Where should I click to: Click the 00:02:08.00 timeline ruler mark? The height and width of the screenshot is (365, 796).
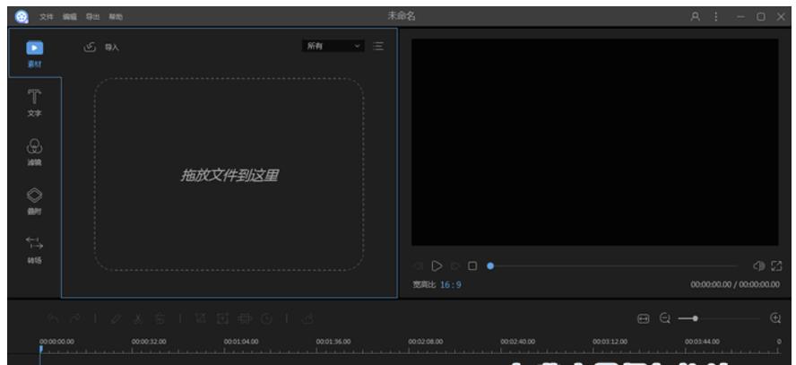426,342
